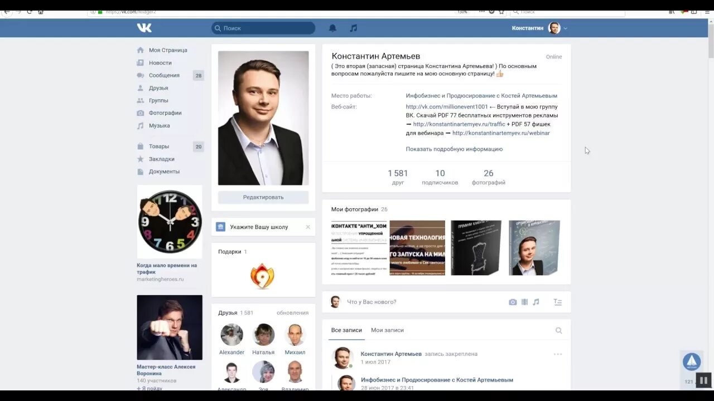Viewport: 714px width, 401px height.
Task: Click the person icon beside Друзья
Action: pyautogui.click(x=141, y=88)
